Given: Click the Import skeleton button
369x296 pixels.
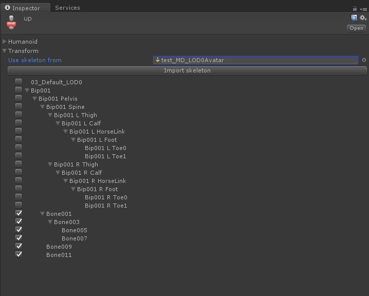Looking at the screenshot, I should click(187, 70).
